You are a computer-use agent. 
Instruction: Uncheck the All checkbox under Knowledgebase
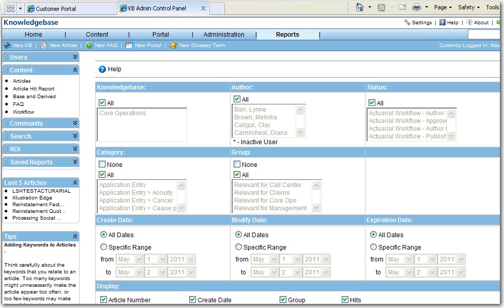click(x=102, y=103)
